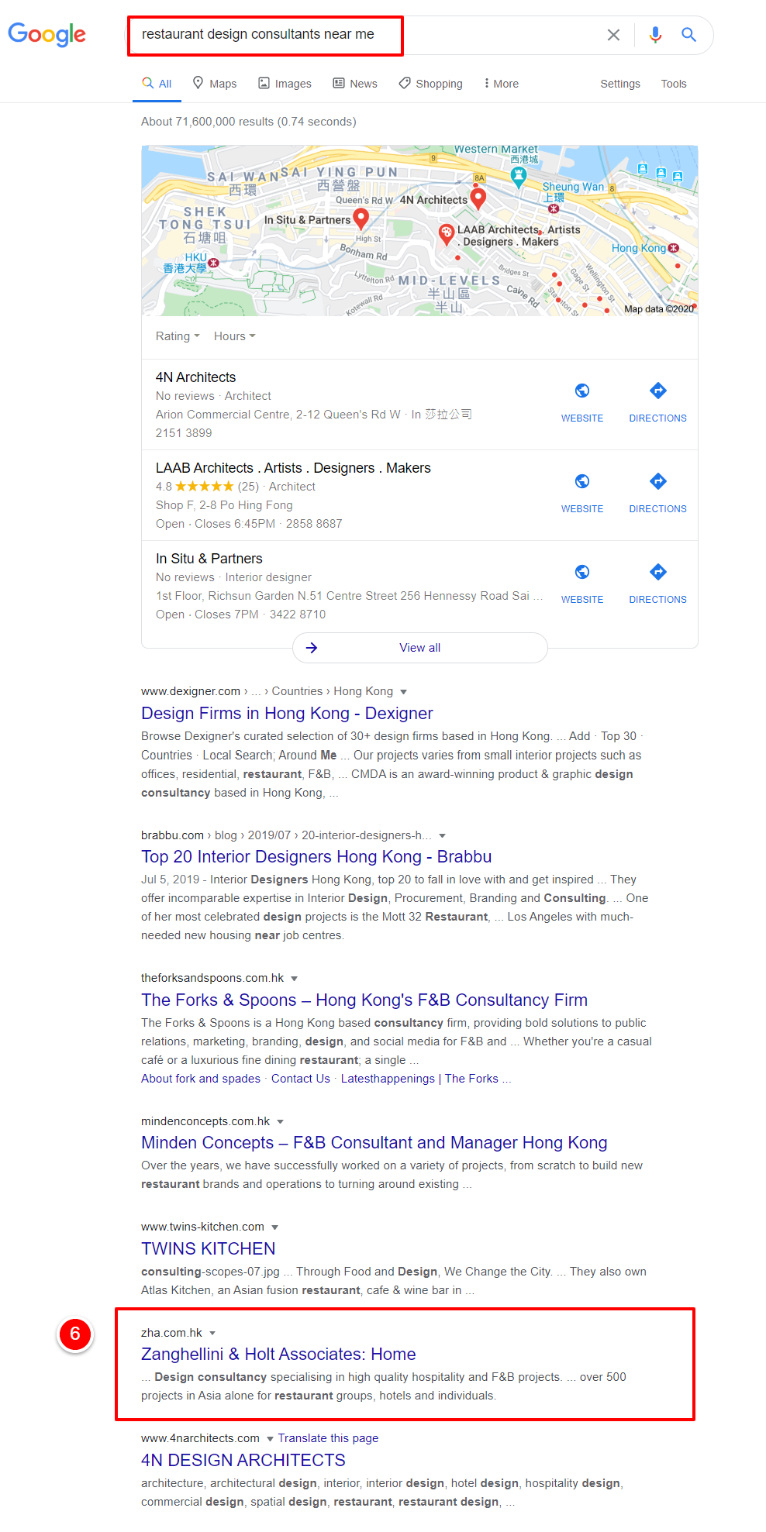Open The Forks & Spoons result
The image size is (766, 1532).
pos(364,1000)
